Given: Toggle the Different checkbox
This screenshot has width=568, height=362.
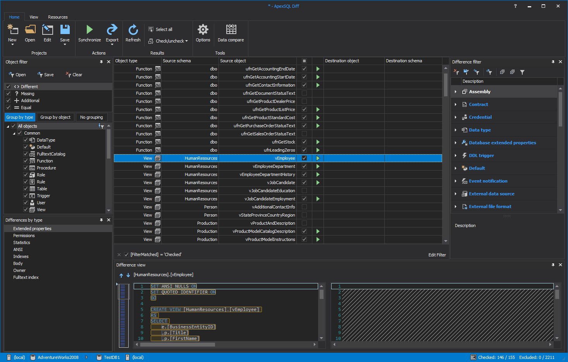Looking at the screenshot, I should [x=8, y=87].
